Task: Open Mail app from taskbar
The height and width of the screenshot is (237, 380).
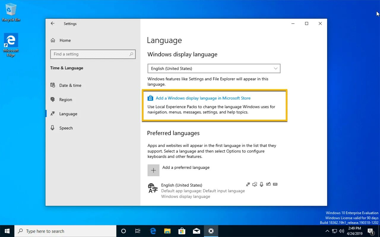Action: pyautogui.click(x=197, y=231)
